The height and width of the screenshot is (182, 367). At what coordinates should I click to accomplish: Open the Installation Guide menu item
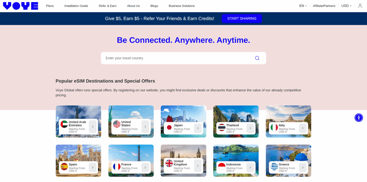[x=76, y=6]
